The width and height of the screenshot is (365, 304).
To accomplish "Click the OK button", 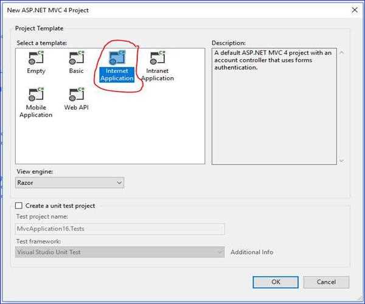I will coord(276,282).
